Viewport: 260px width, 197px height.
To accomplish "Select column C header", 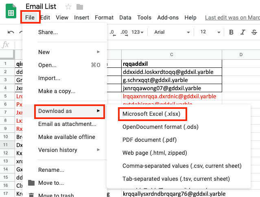I will (172, 54).
